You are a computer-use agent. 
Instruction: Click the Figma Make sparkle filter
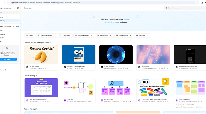(x=64, y=35)
